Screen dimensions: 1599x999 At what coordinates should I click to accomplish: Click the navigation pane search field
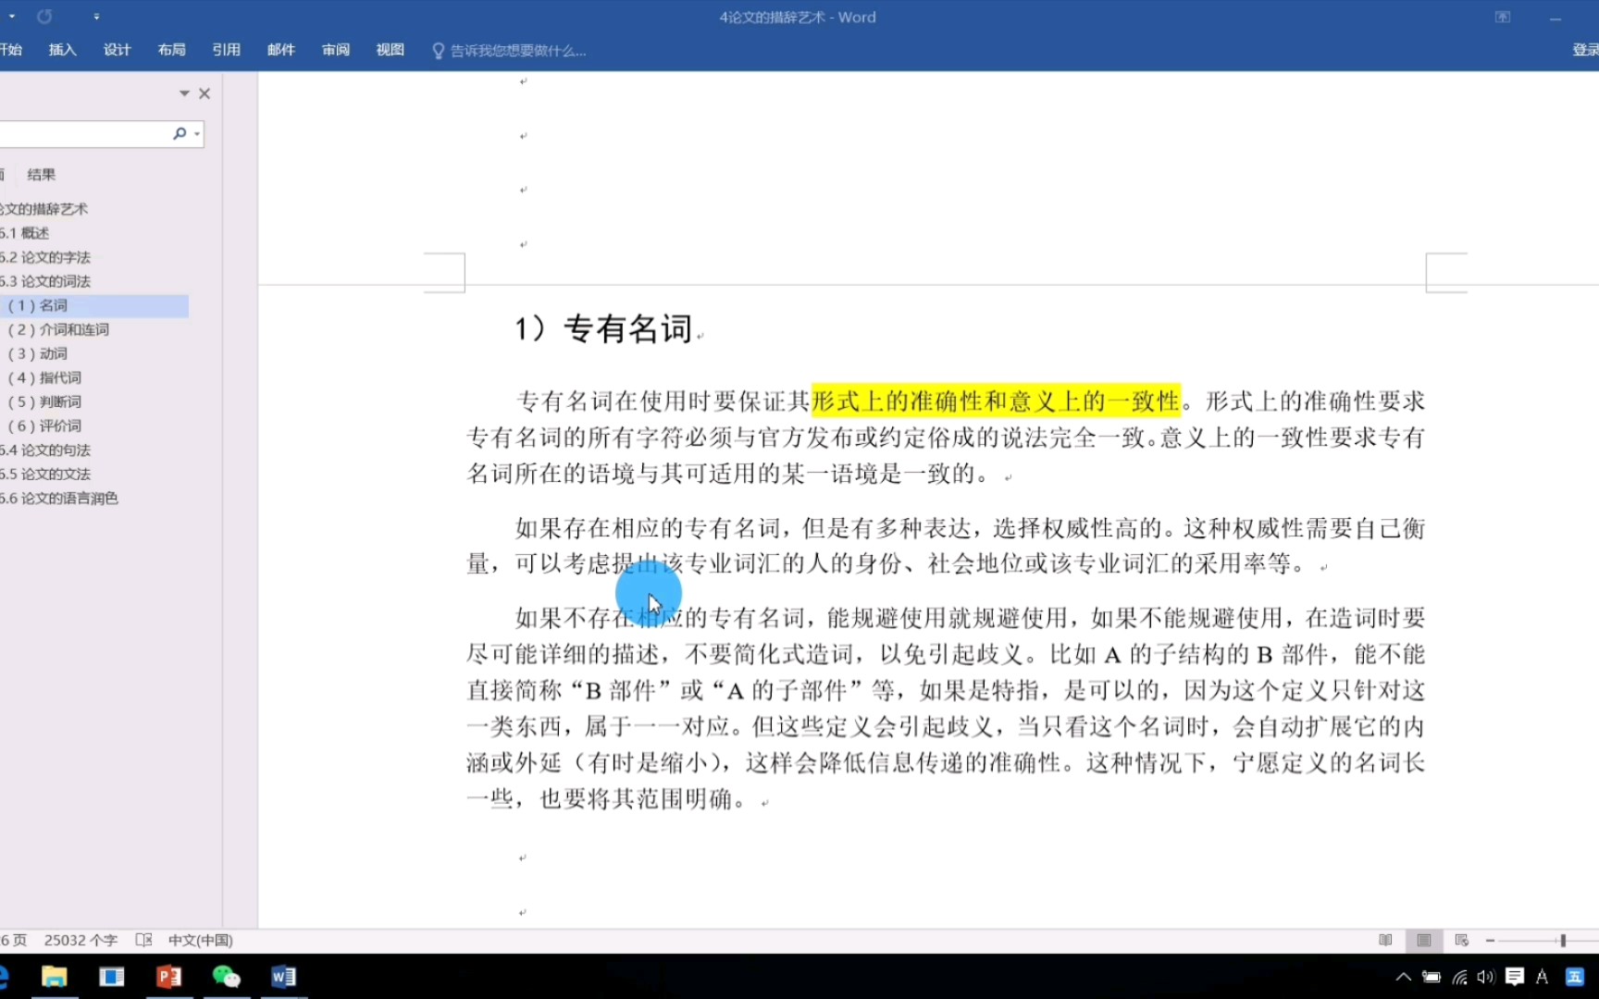[85, 134]
